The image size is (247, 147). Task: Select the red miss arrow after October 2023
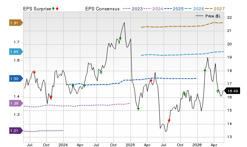(51, 97)
